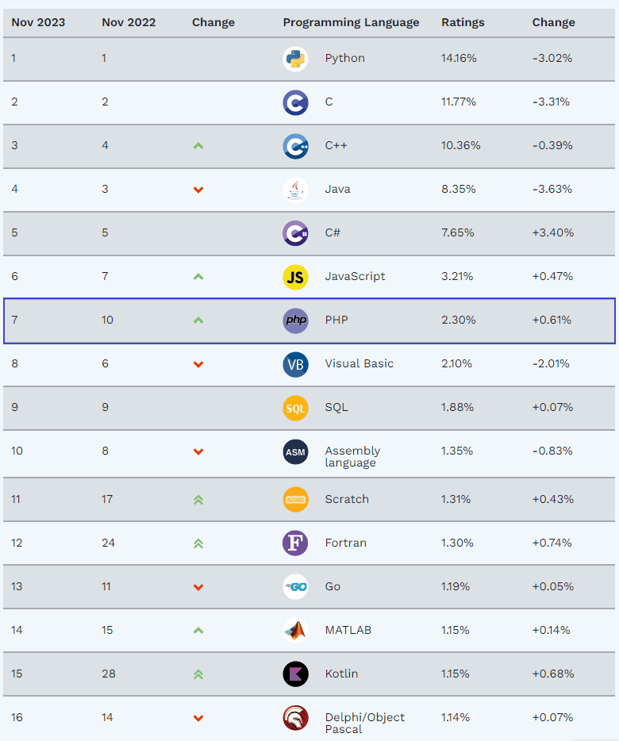This screenshot has width=619, height=741.
Task: Click the PHP logo icon
Action: click(295, 321)
